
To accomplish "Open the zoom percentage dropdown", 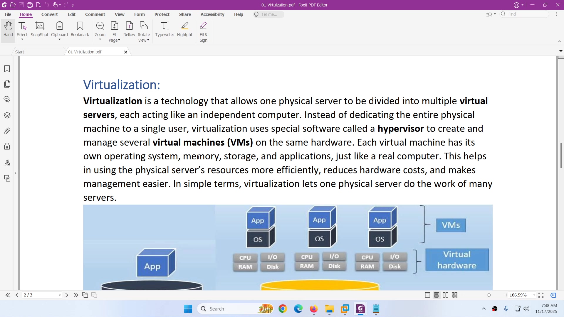I will 534,295.
